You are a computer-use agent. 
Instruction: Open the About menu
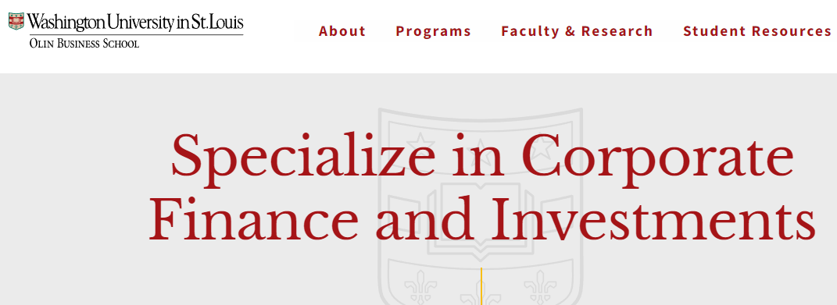click(x=342, y=31)
